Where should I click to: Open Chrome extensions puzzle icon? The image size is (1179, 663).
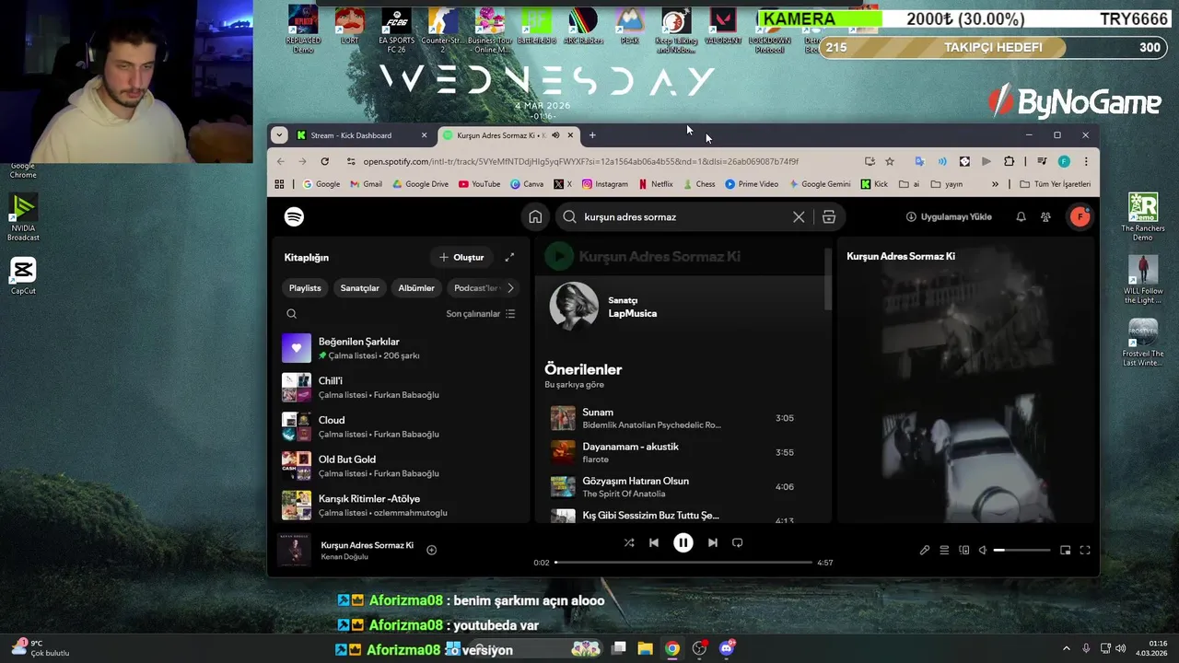[x=1009, y=161]
